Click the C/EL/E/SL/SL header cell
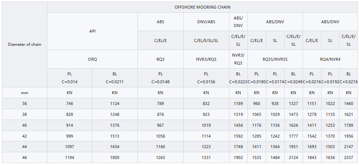This screenshot has height=165, width=359. [206, 40]
